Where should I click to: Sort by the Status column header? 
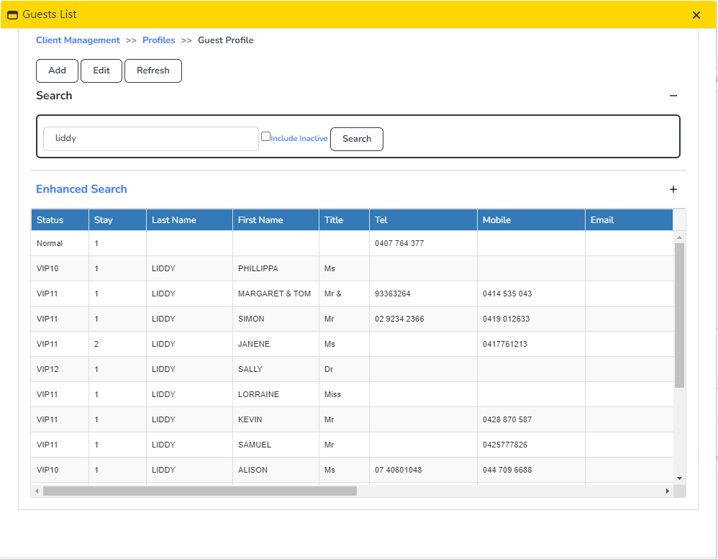[60, 219]
